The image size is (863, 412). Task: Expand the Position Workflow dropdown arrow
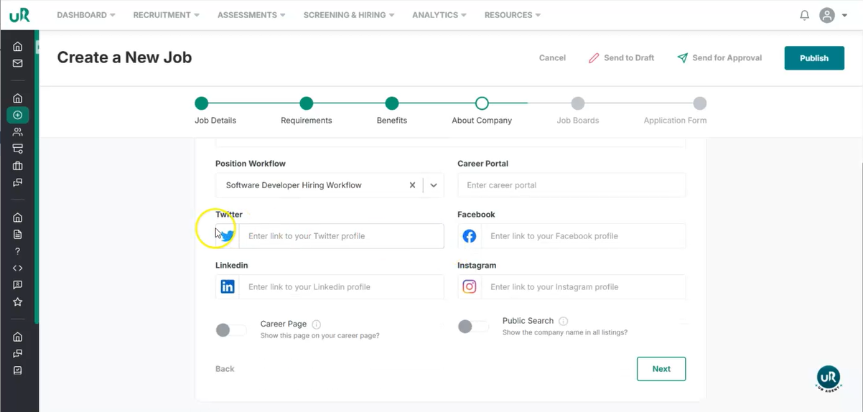click(434, 185)
